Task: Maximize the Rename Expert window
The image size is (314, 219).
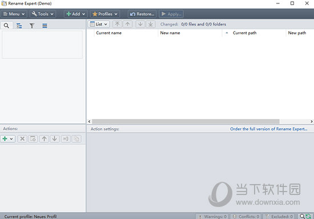Action: click(x=292, y=3)
